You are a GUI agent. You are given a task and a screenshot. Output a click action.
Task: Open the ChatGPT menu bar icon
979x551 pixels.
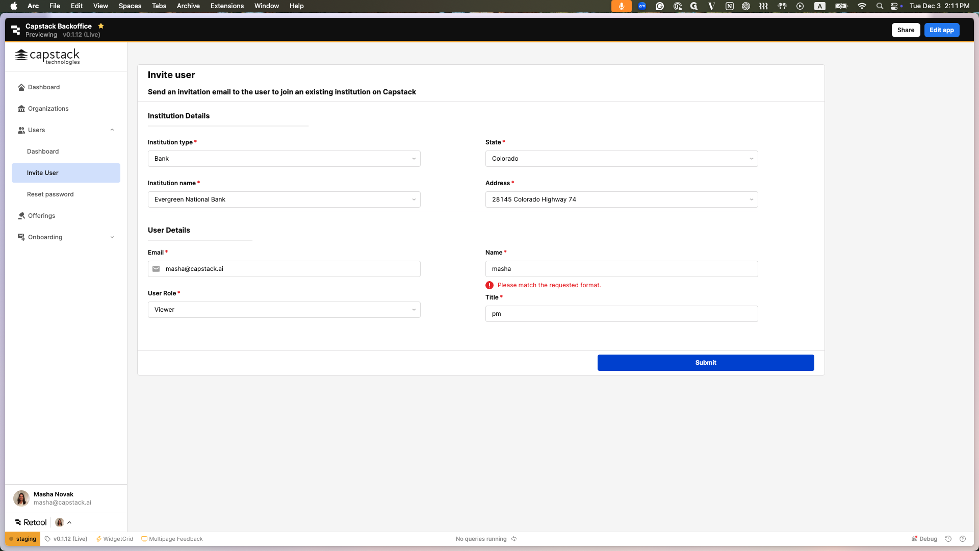(746, 6)
